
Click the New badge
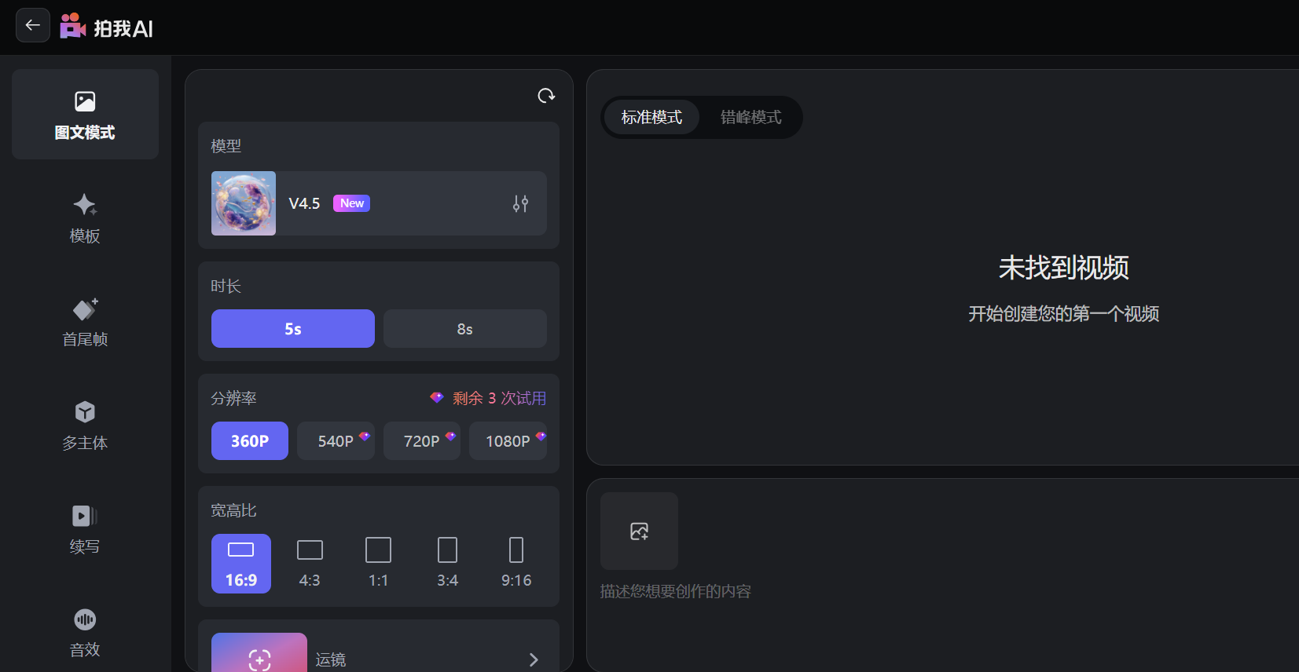coord(351,203)
